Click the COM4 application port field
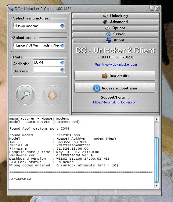Image resolution: width=173 pixels, height=202 pixels. point(49,62)
